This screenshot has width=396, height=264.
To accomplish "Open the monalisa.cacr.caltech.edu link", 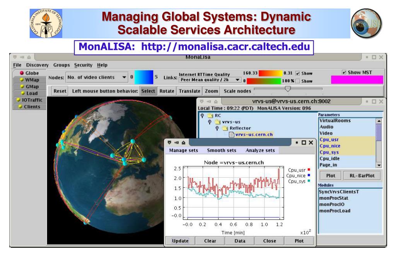I will coord(225,46).
